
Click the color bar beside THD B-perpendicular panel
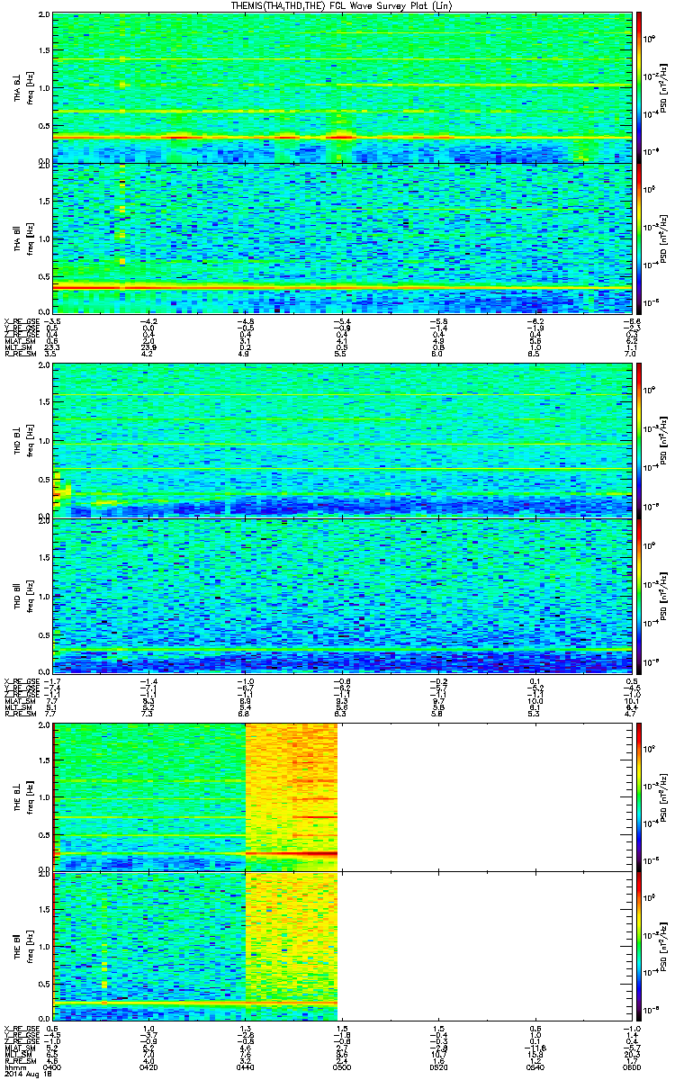[x=638, y=439]
